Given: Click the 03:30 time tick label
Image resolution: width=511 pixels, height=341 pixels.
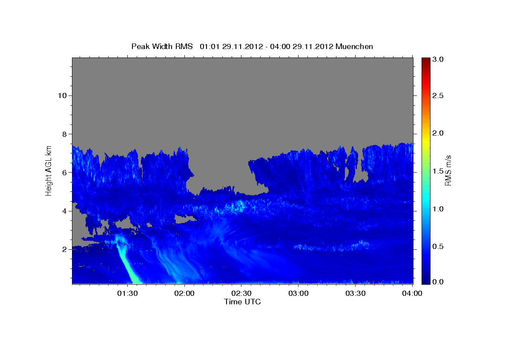Looking at the screenshot, I should coord(356,294).
